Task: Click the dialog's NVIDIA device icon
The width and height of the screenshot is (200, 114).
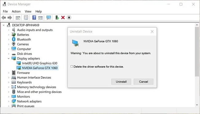Action: (x=75, y=43)
